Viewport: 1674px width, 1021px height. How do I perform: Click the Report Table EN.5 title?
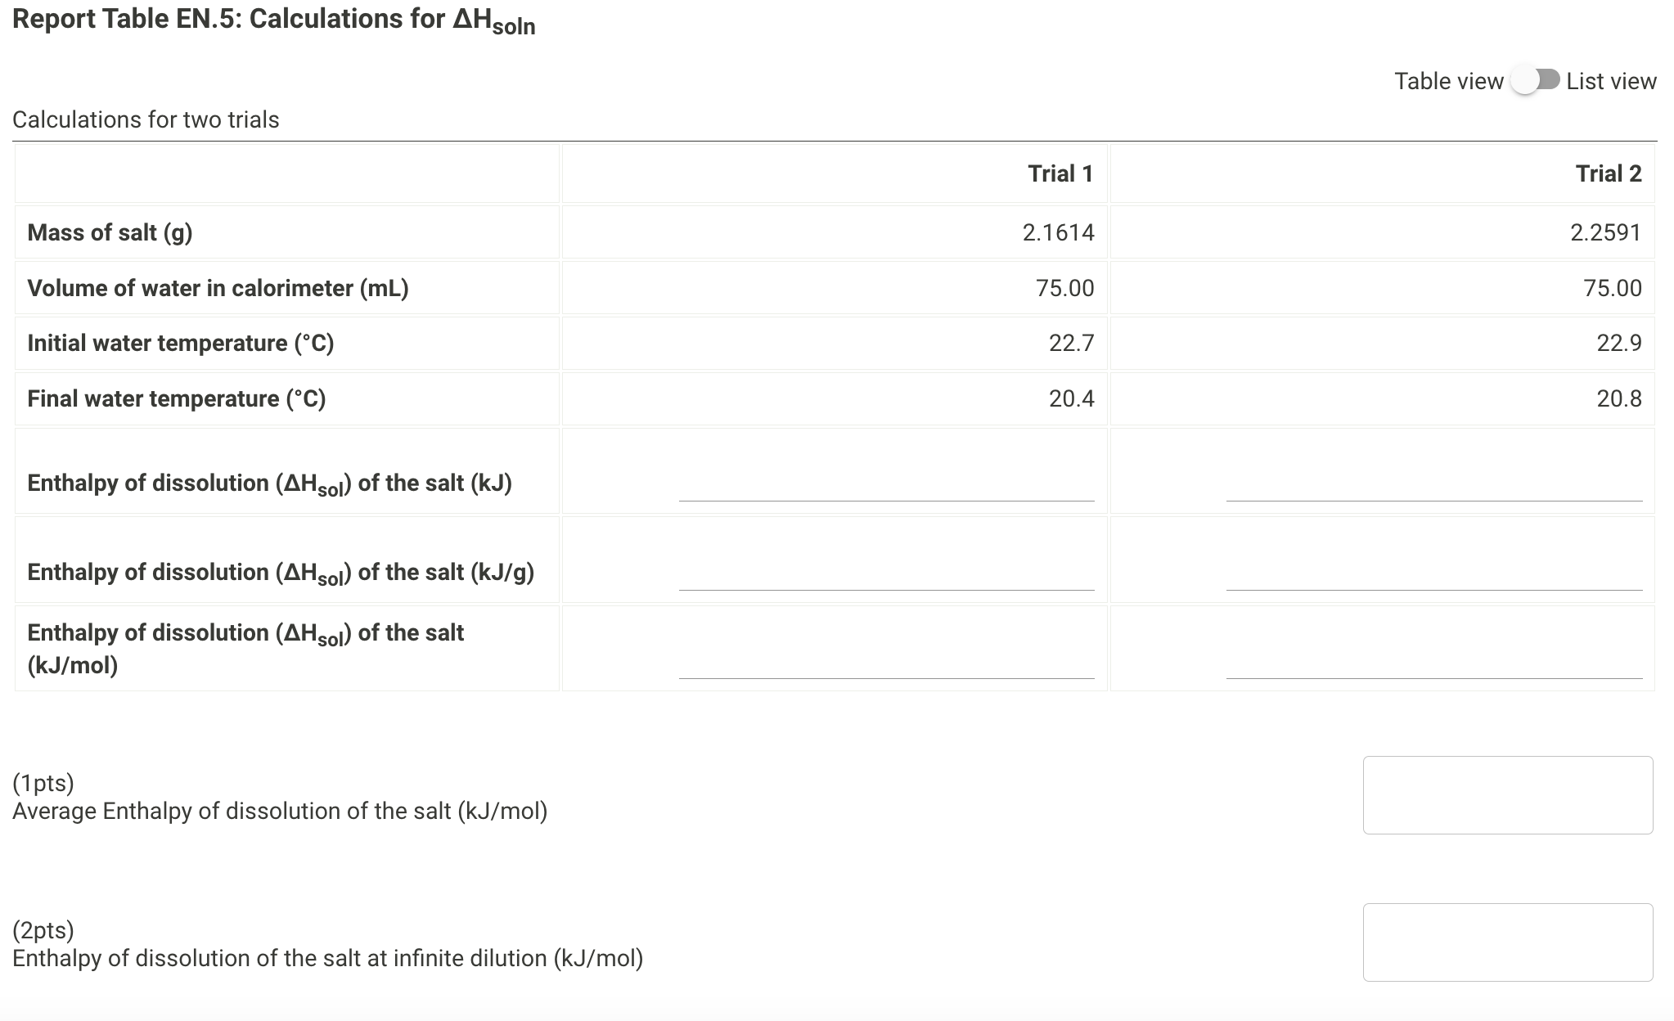(274, 19)
